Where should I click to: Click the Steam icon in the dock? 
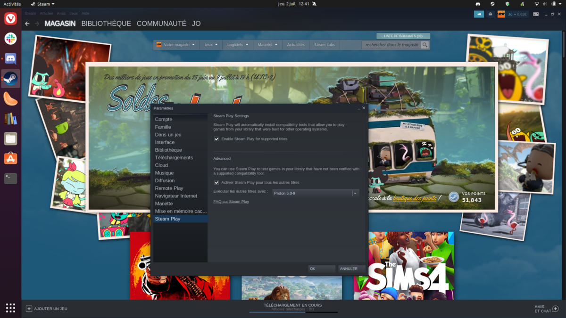[10, 79]
